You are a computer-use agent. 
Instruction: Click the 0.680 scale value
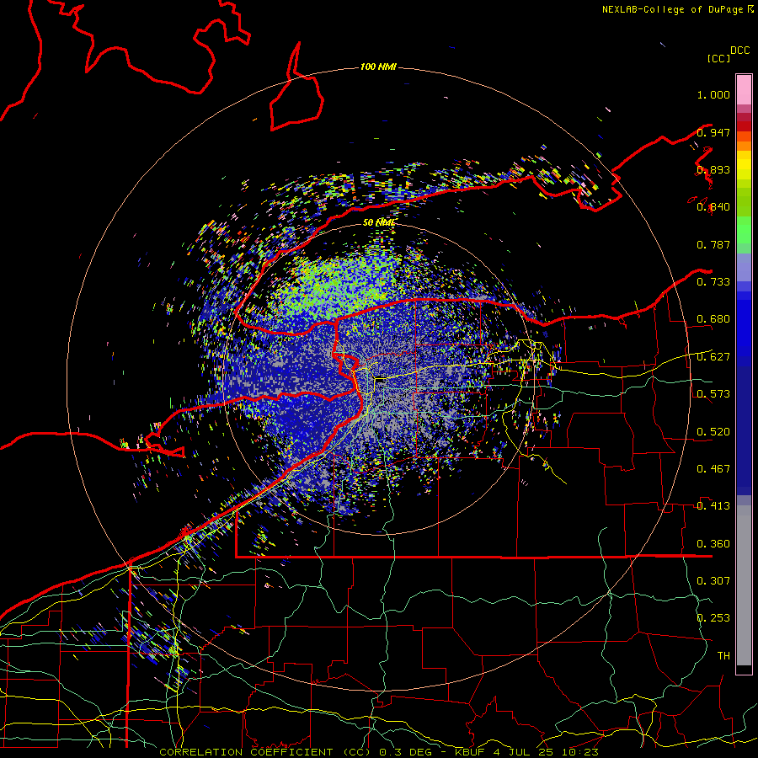click(713, 319)
